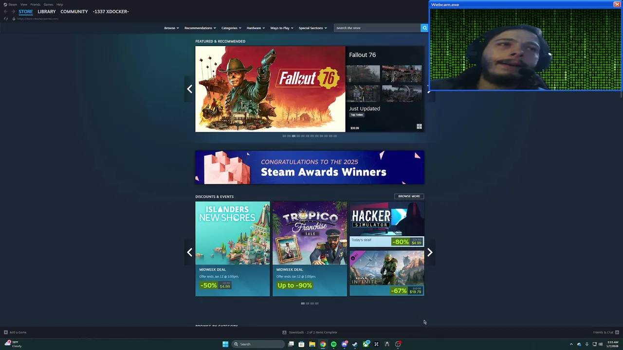Switch to Google Chrome in the taskbar

click(323, 344)
